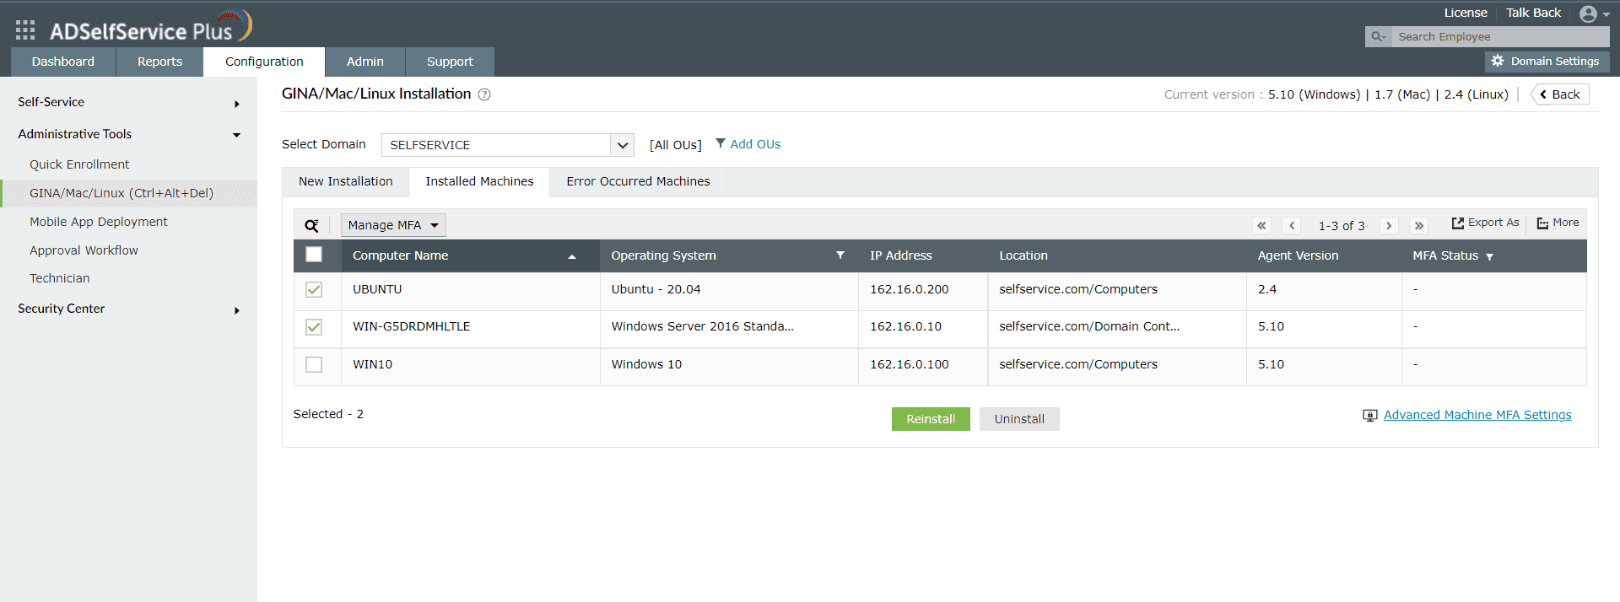The image size is (1620, 602).
Task: Toggle the select-all machines checkbox
Action: [x=314, y=255]
